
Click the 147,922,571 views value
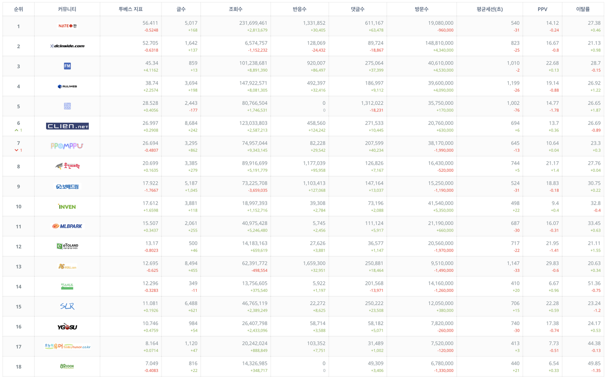253,83
